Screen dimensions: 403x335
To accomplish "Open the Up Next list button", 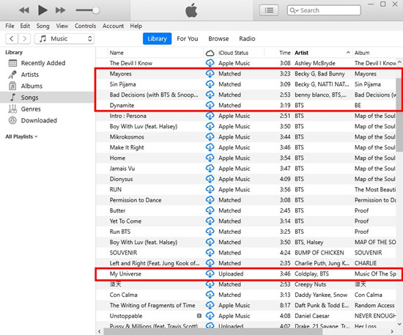I will pos(269,10).
